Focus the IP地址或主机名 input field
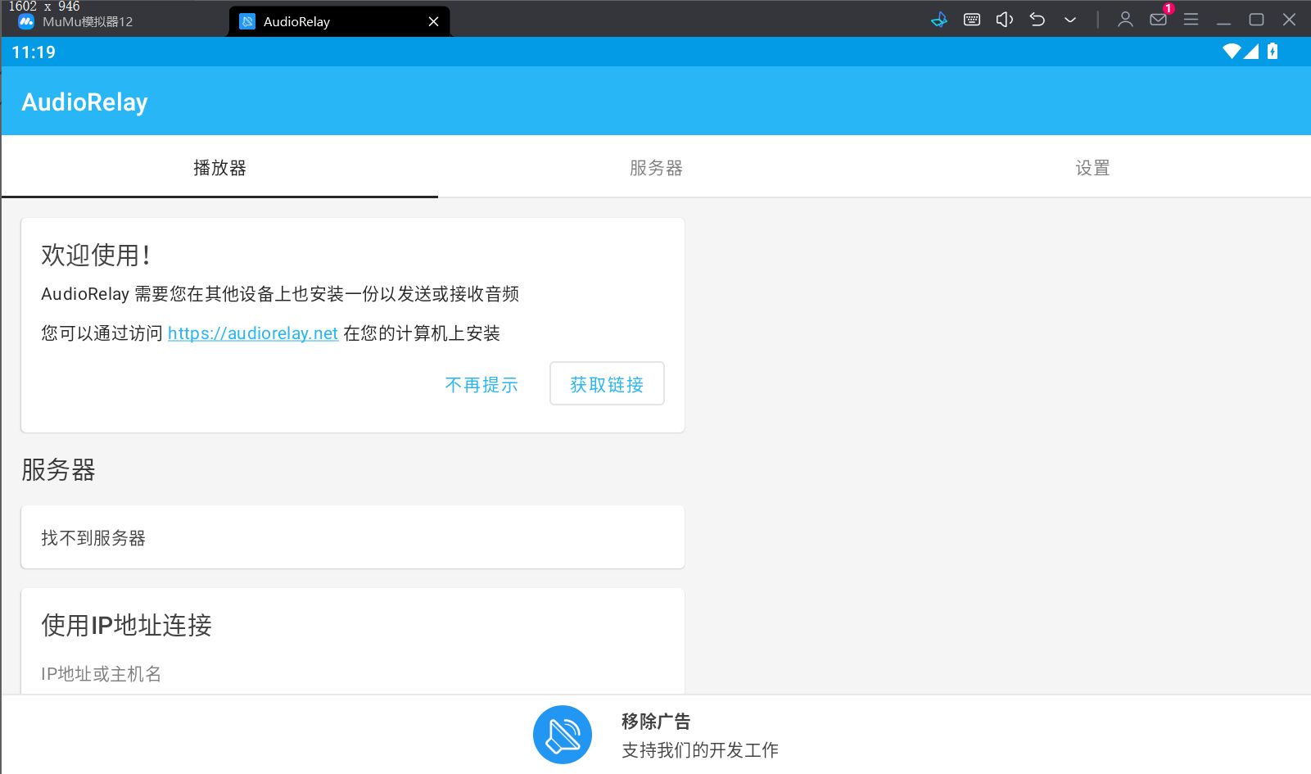Image resolution: width=1311 pixels, height=774 pixels. [x=352, y=673]
